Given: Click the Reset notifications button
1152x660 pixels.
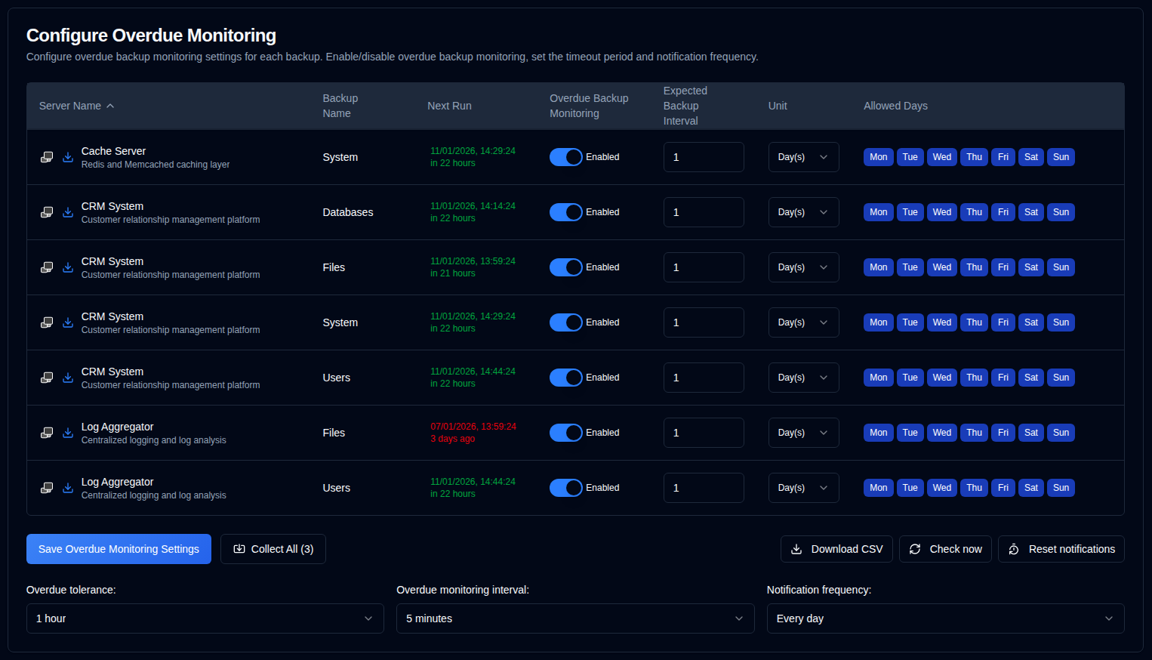Looking at the screenshot, I should (1061, 549).
